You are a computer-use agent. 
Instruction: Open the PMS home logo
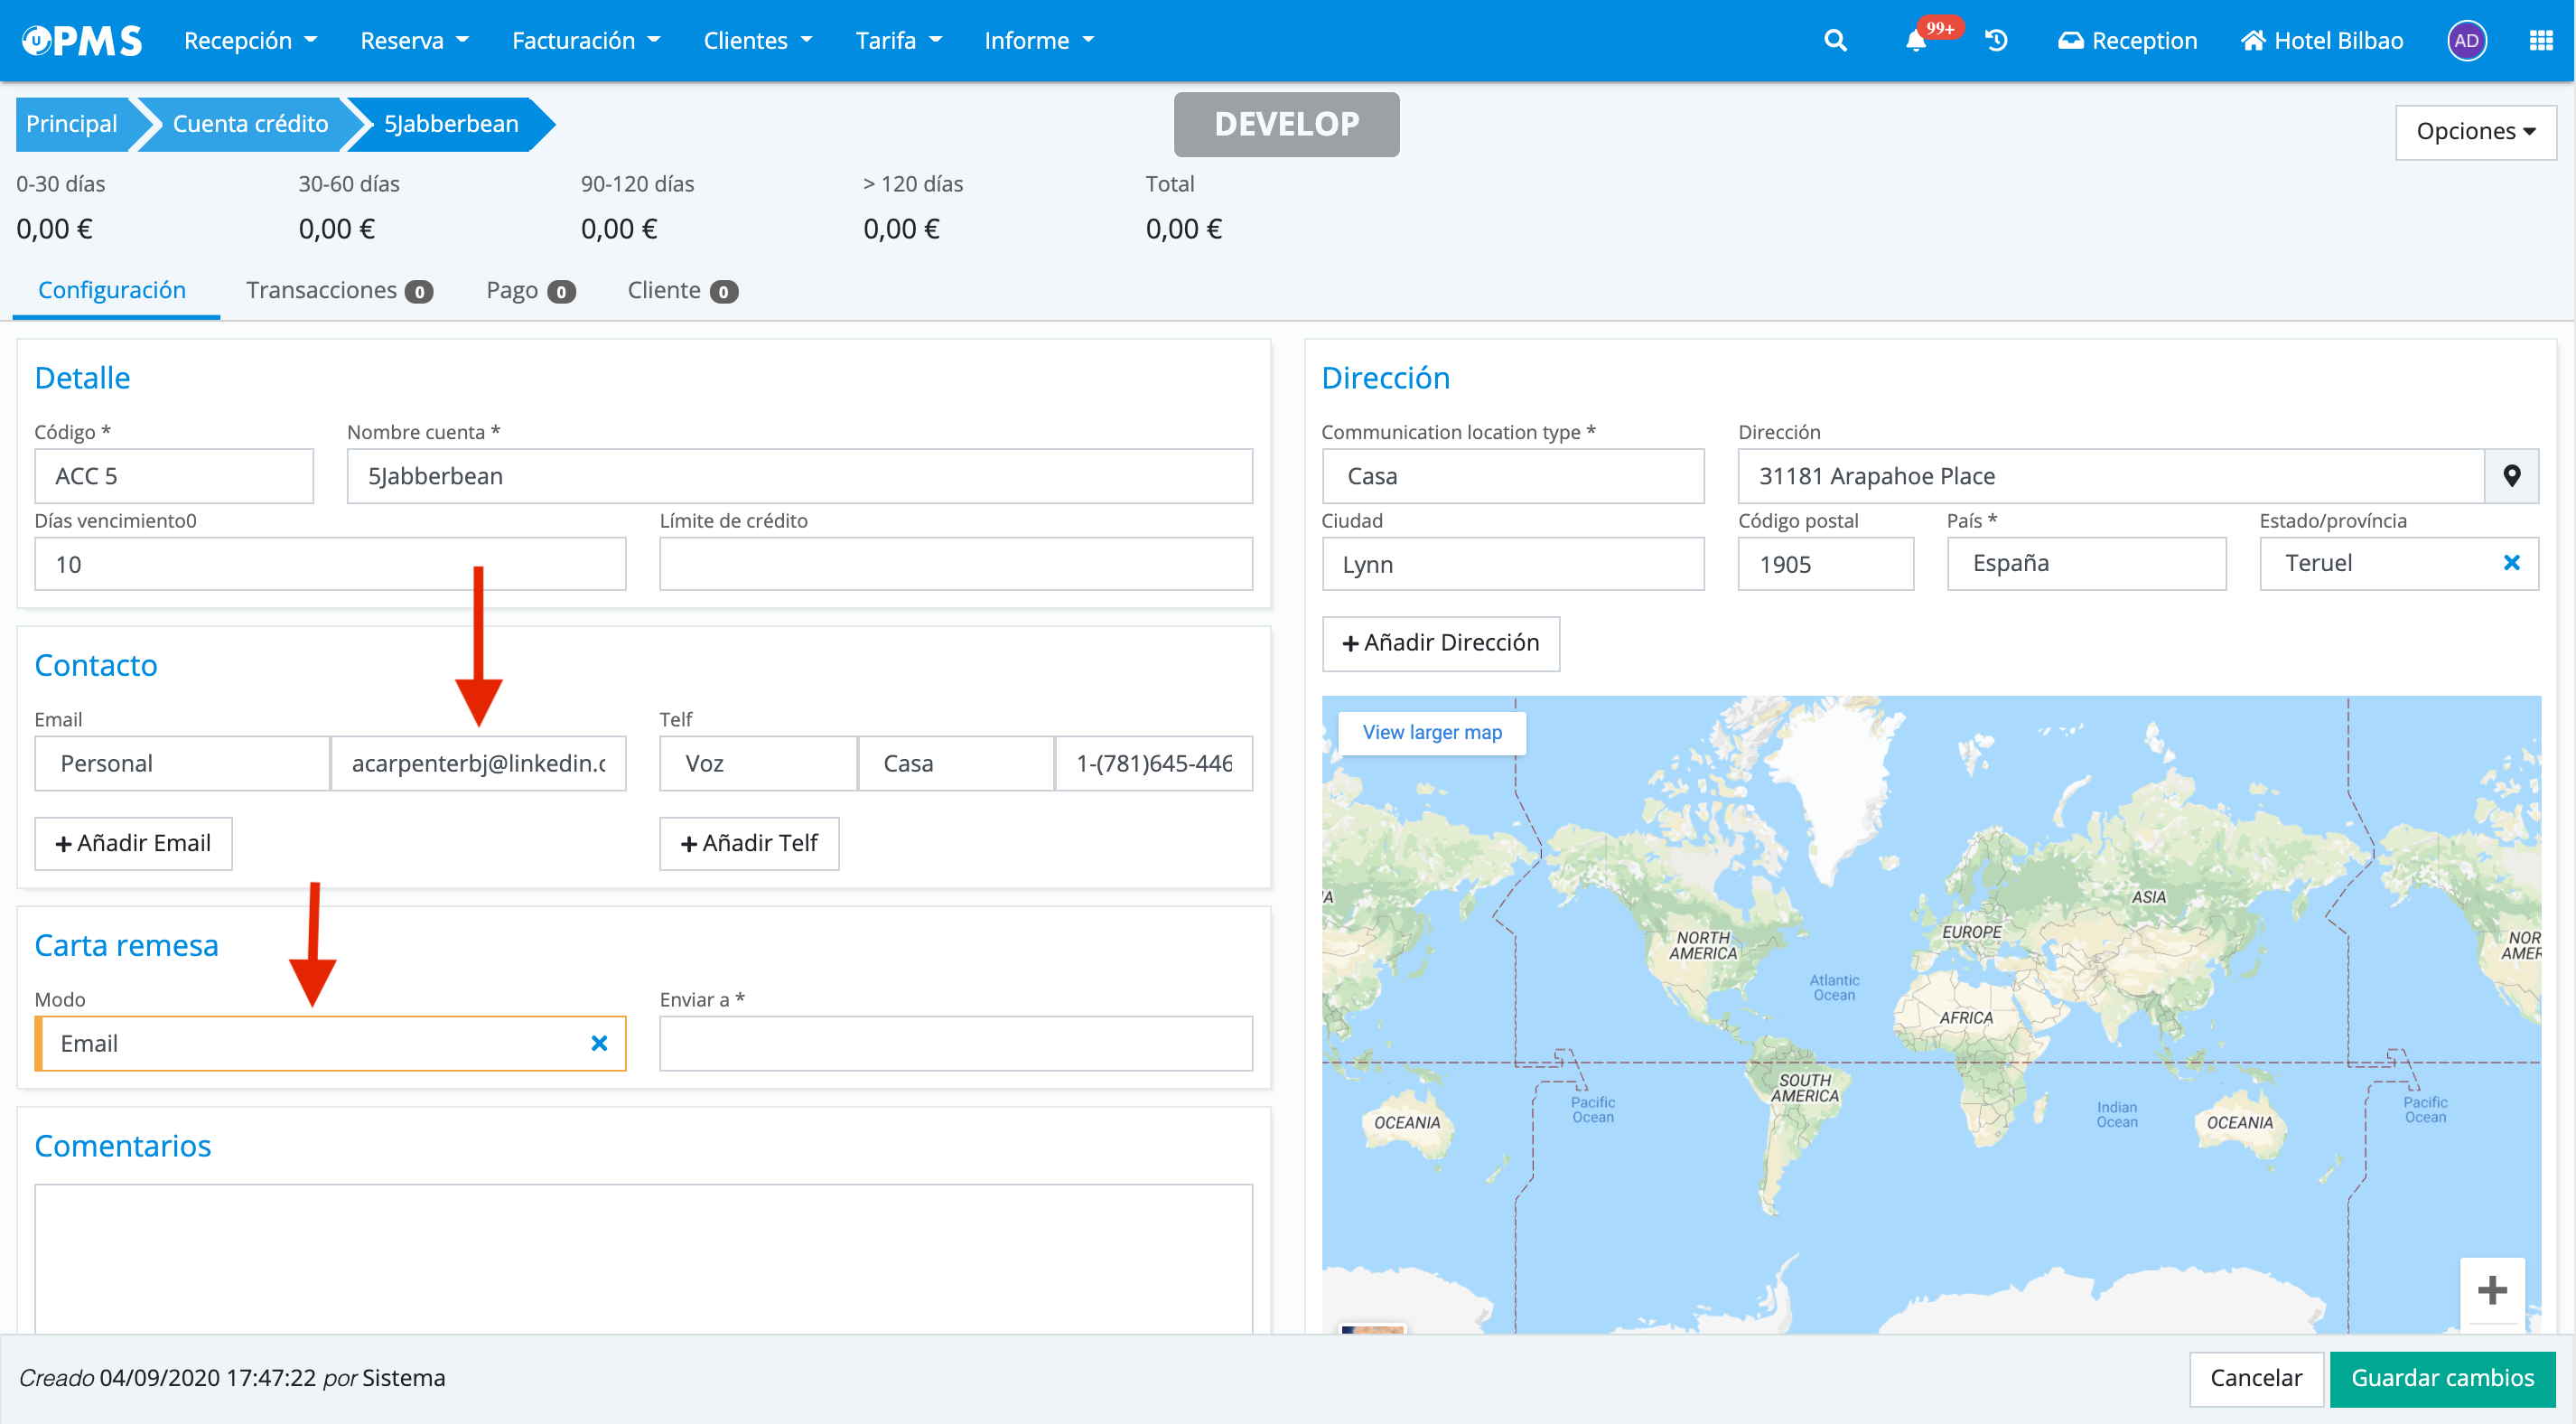[x=82, y=40]
